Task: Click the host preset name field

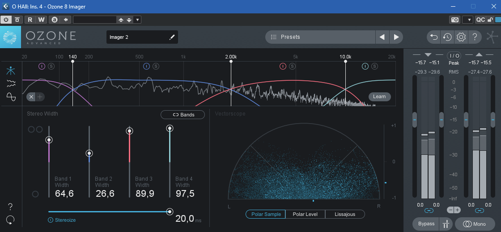Action: 94,20
